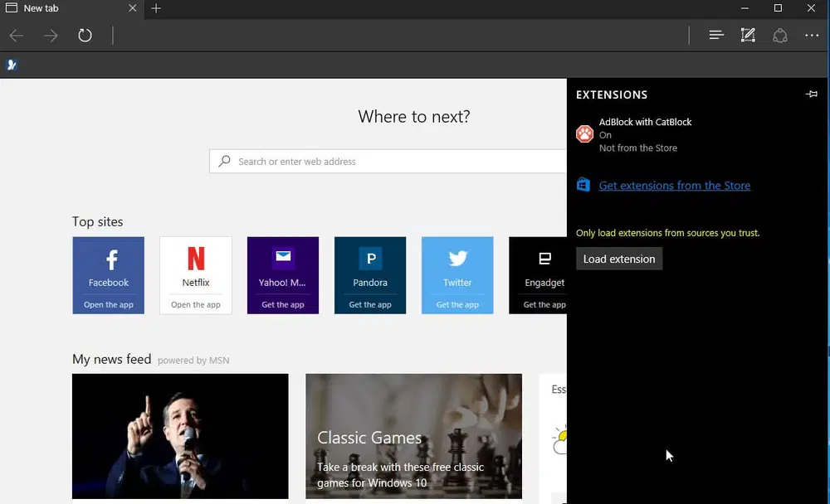Open the Share pane

pyautogui.click(x=779, y=35)
